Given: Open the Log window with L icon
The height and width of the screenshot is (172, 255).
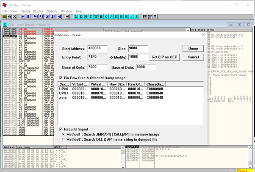Looking at the screenshot, I should click(x=76, y=17).
